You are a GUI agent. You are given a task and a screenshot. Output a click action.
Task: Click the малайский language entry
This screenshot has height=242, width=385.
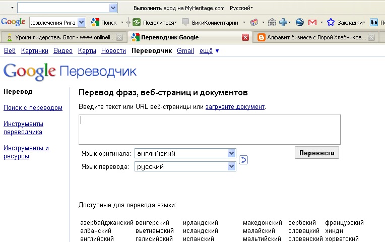click(259, 231)
